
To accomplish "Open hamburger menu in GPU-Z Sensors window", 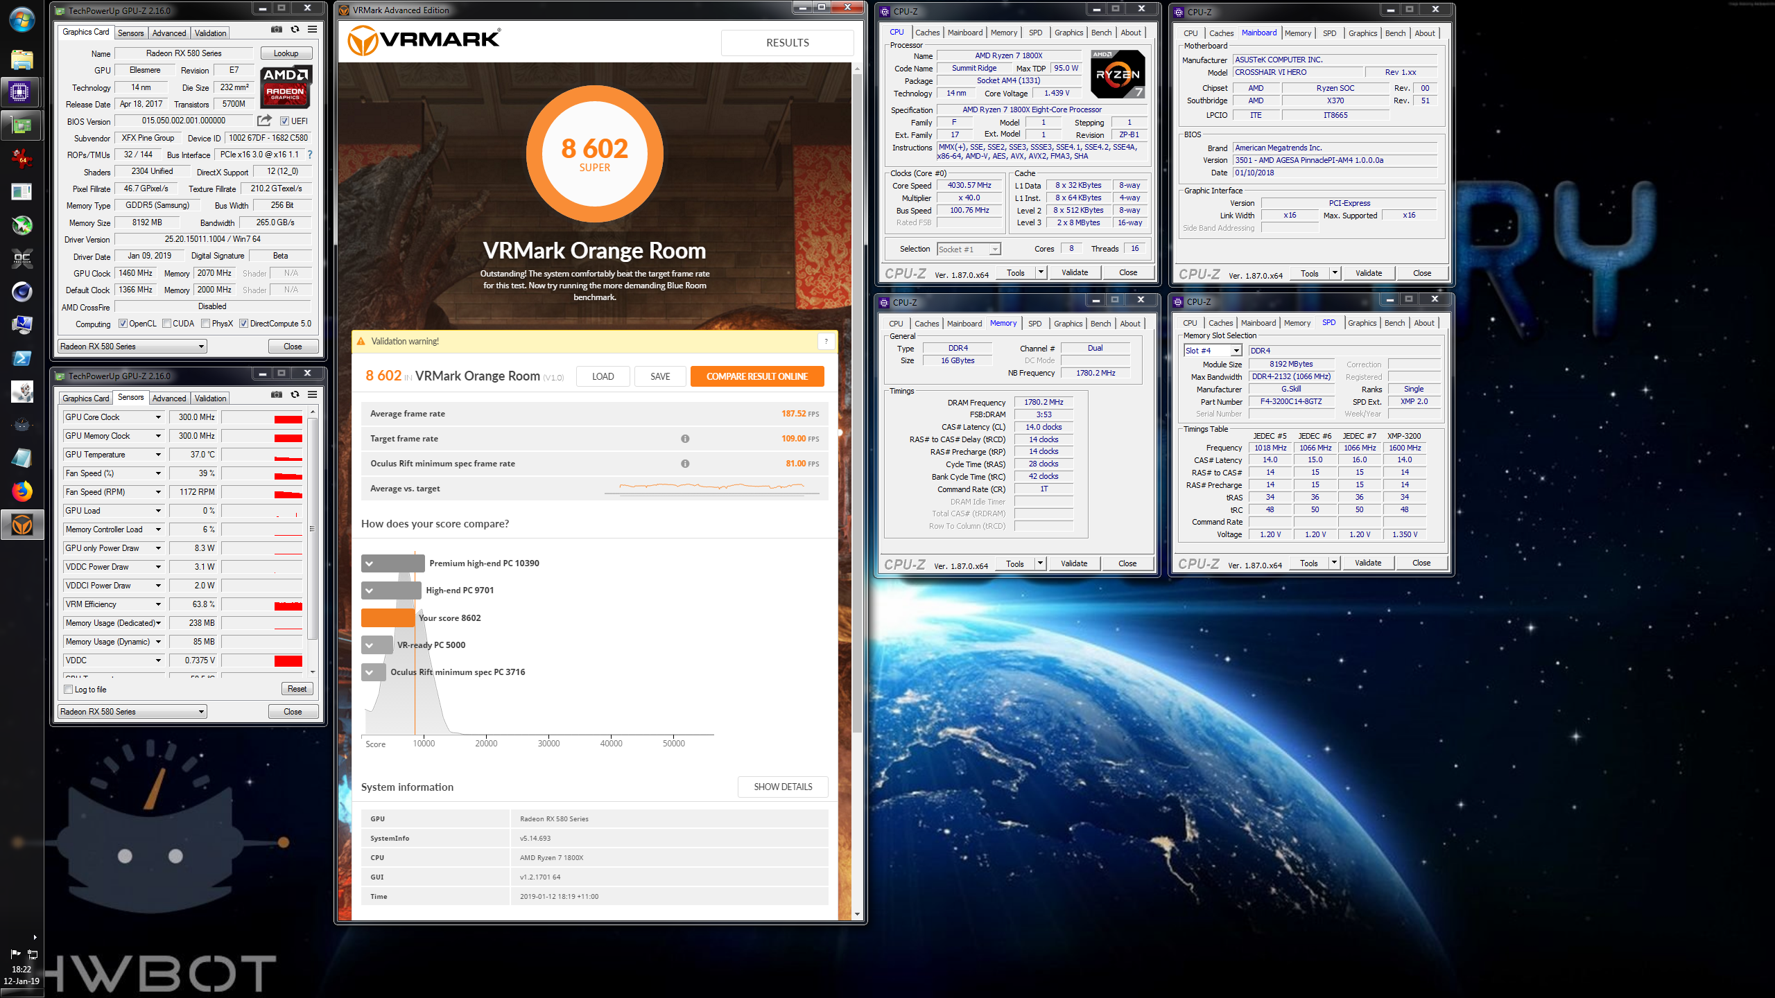I will click(313, 395).
